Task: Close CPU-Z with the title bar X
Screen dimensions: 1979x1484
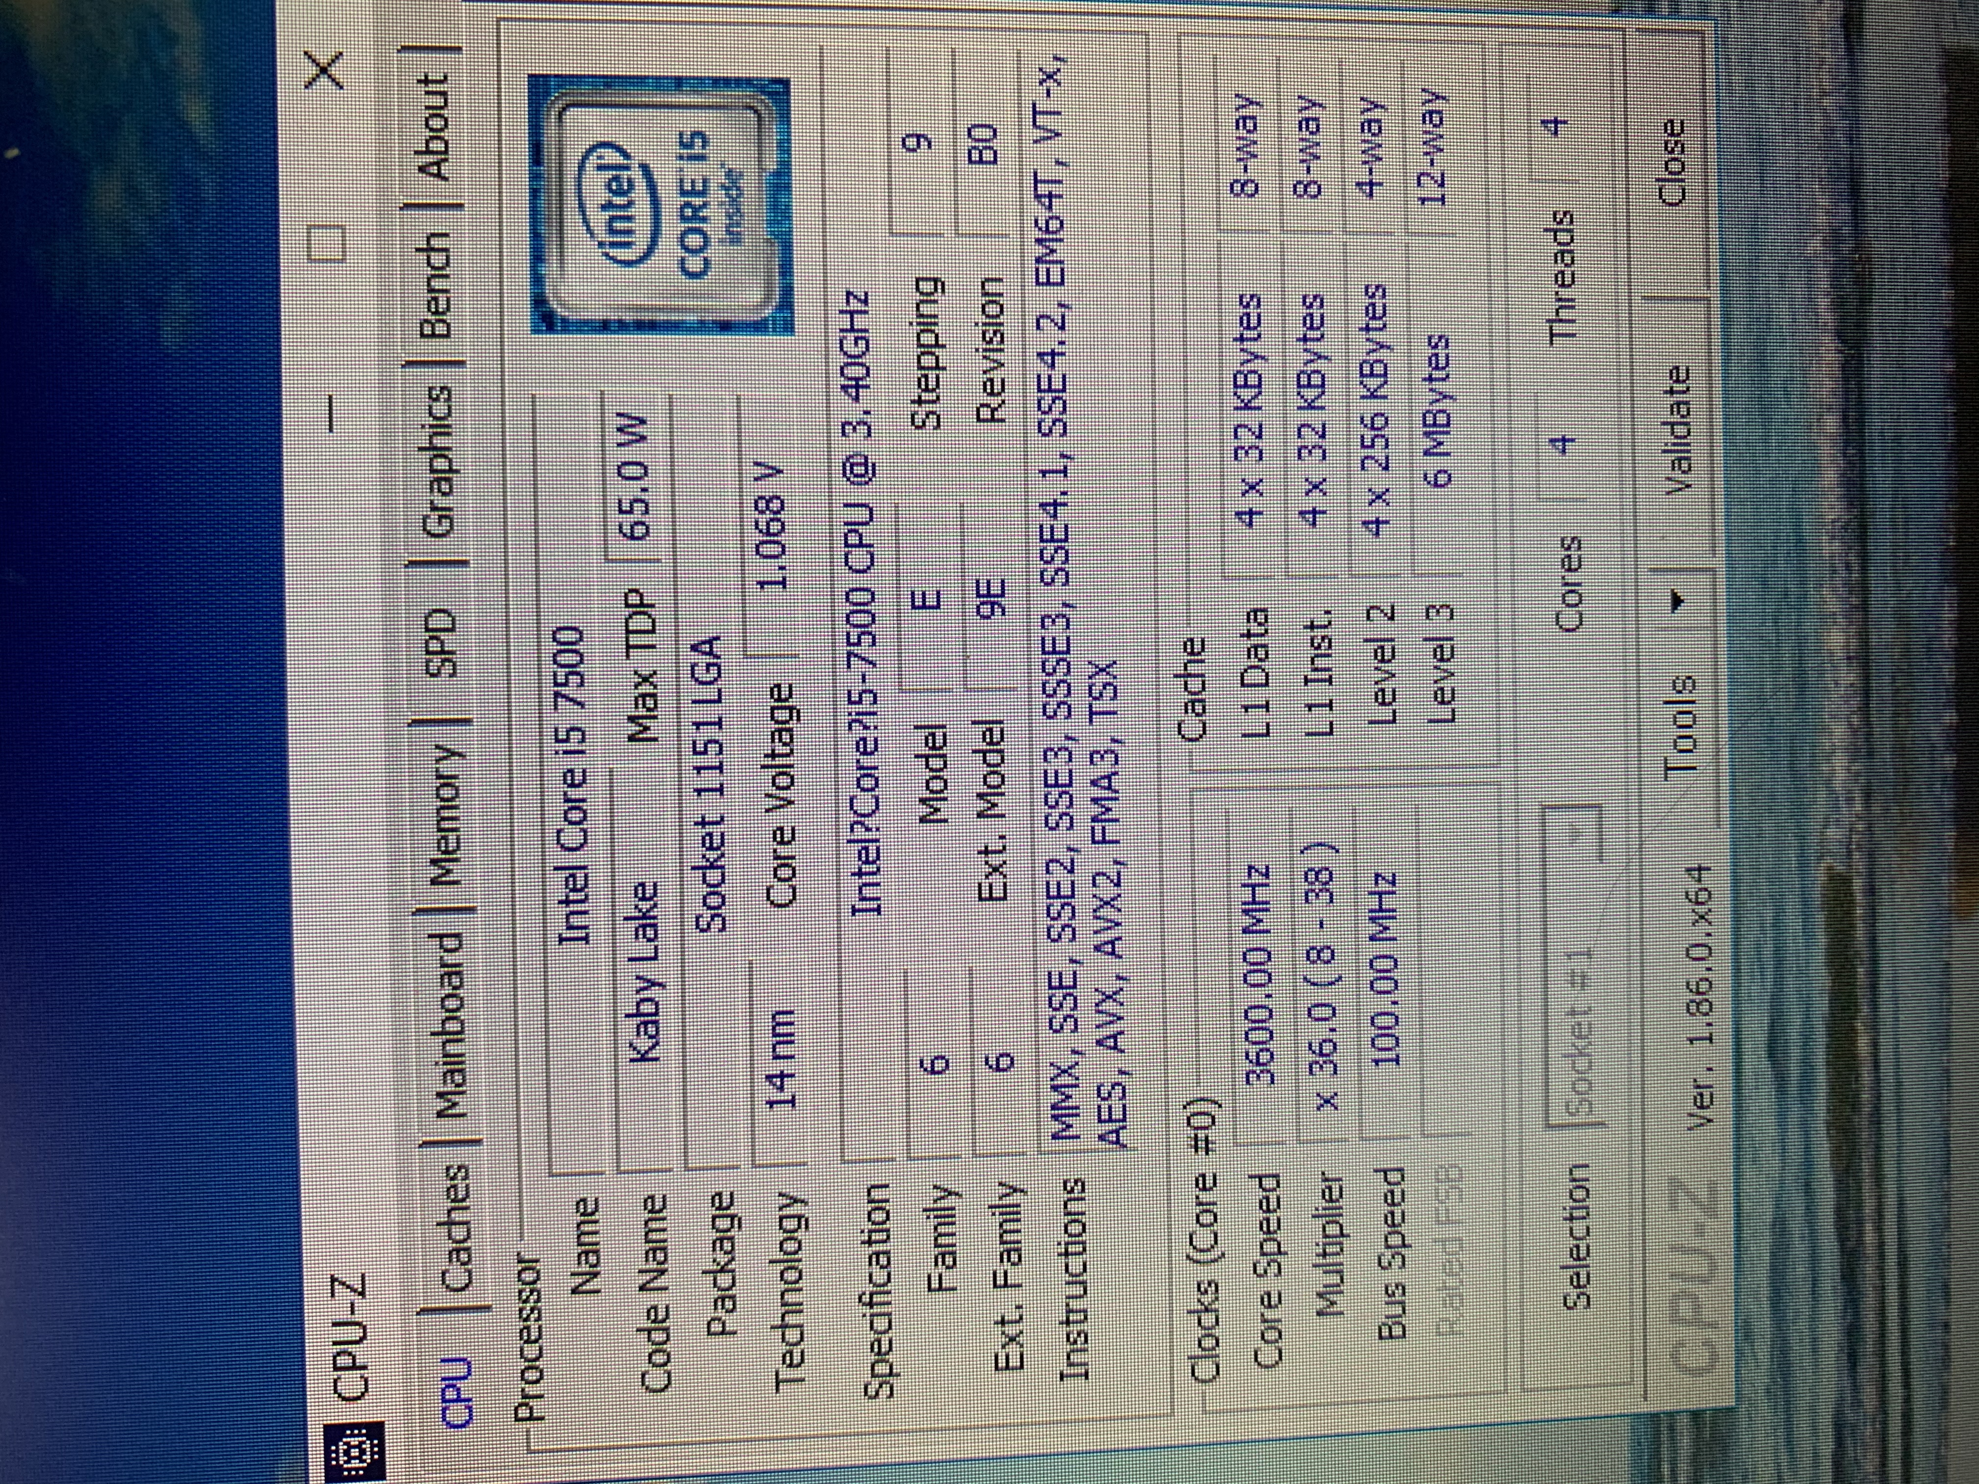Action: point(324,71)
